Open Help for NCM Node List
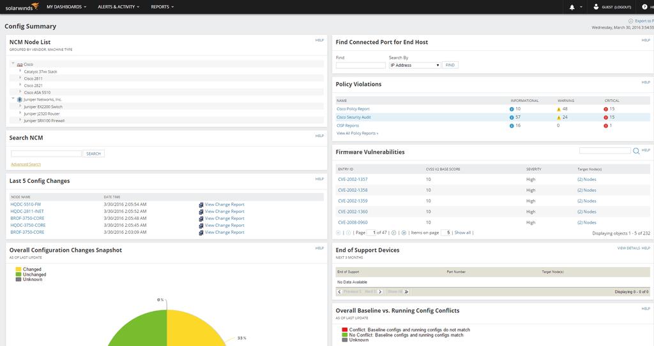Image resolution: width=654 pixels, height=346 pixels. [319, 40]
